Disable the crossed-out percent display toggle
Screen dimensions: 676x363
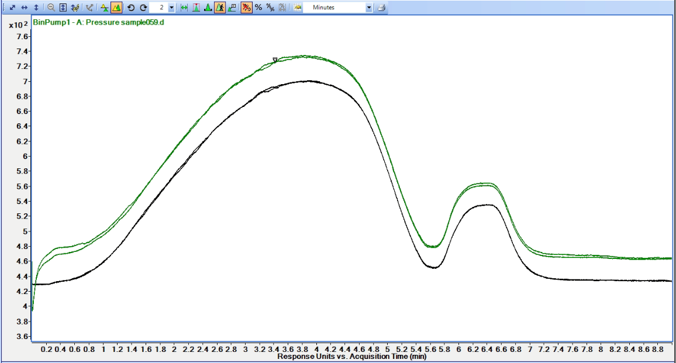click(248, 8)
